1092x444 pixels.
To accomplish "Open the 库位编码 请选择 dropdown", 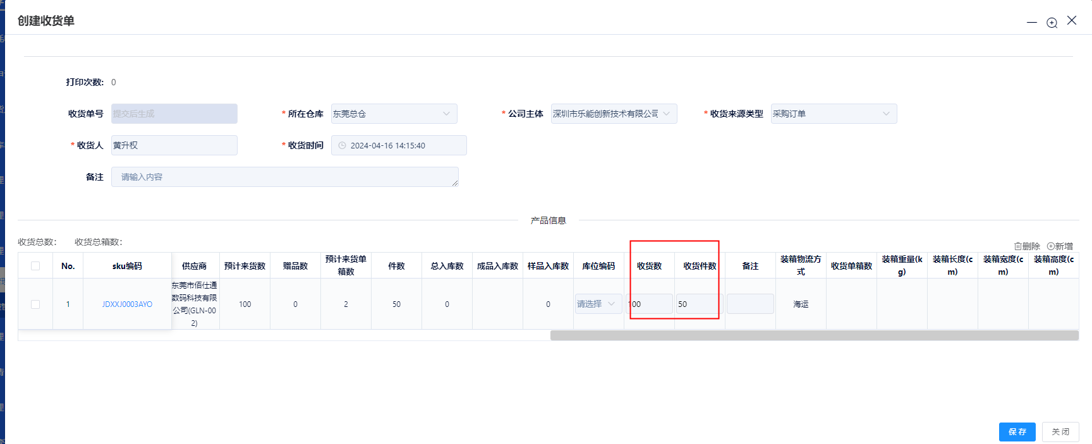I will (598, 304).
